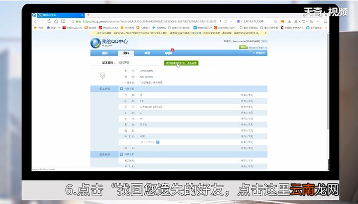Click the 中国 value in the 所在地 row

click(x=142, y=136)
